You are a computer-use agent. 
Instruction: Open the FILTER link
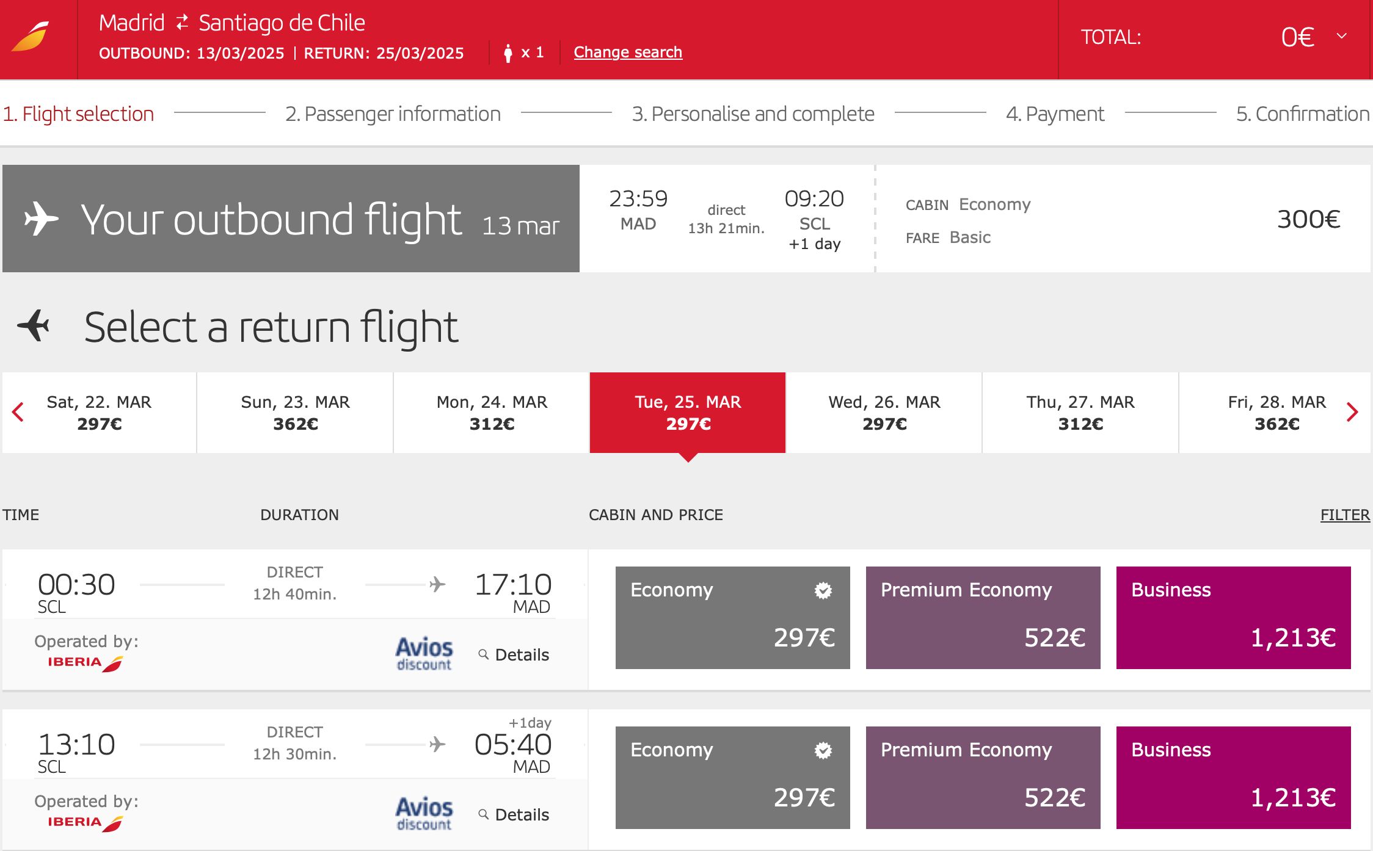coord(1345,515)
